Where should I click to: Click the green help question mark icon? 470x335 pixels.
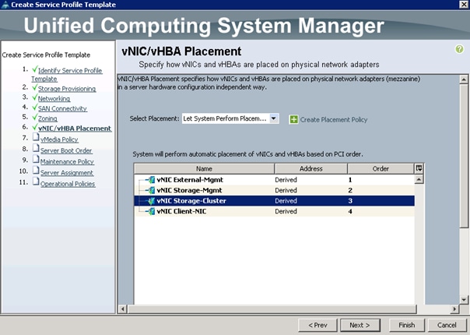pyautogui.click(x=459, y=49)
